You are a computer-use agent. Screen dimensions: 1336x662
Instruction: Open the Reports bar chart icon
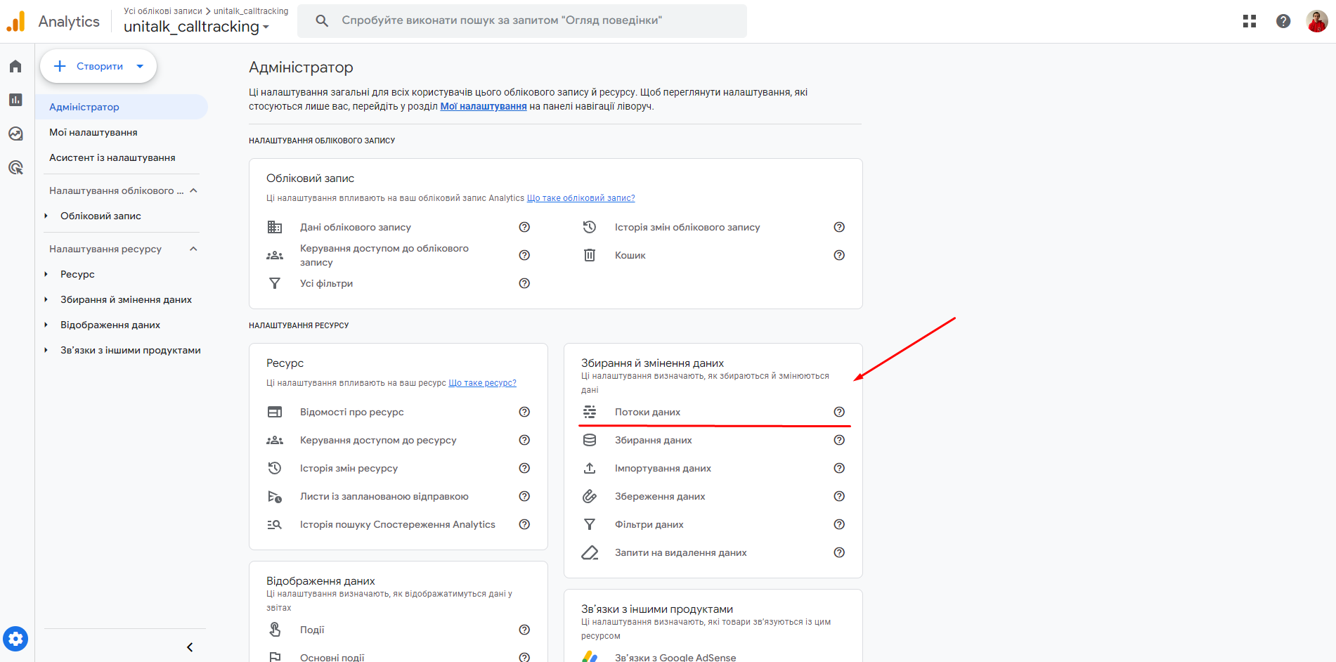[x=15, y=100]
